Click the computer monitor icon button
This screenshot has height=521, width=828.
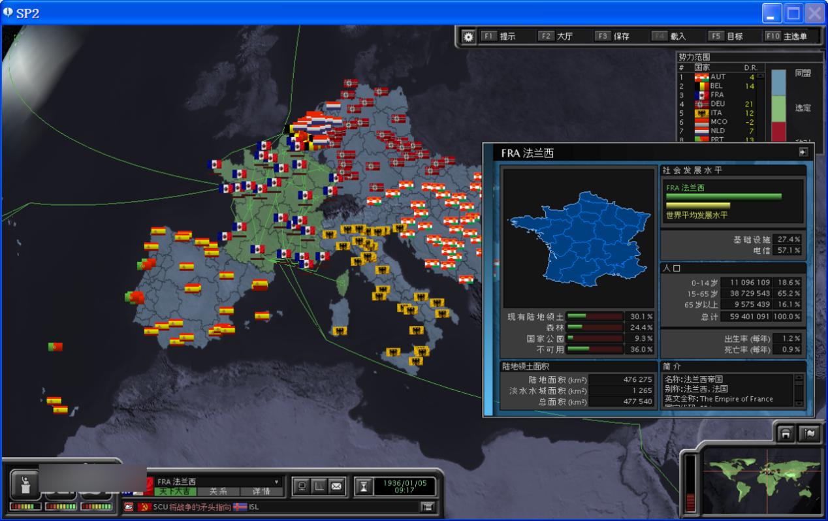pos(302,486)
